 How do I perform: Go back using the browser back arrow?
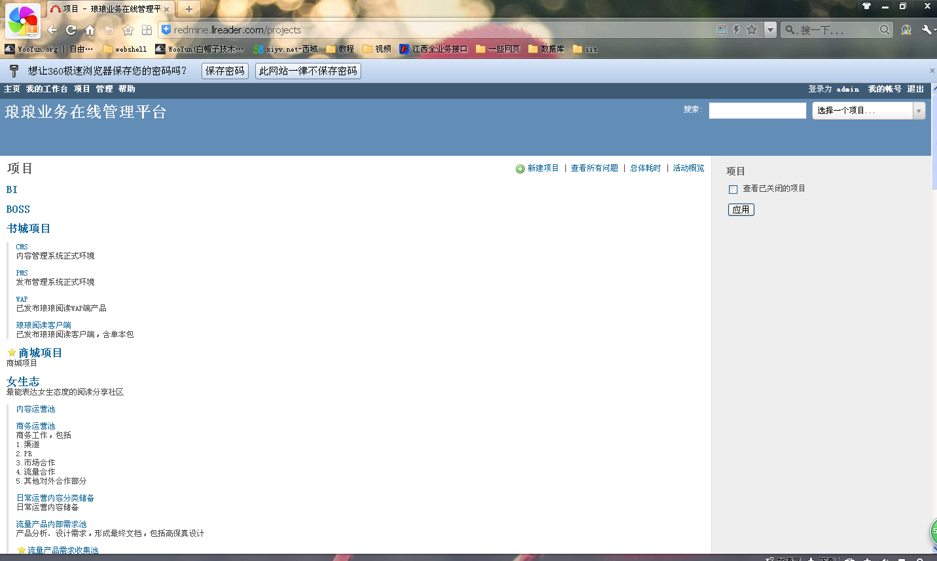point(52,30)
